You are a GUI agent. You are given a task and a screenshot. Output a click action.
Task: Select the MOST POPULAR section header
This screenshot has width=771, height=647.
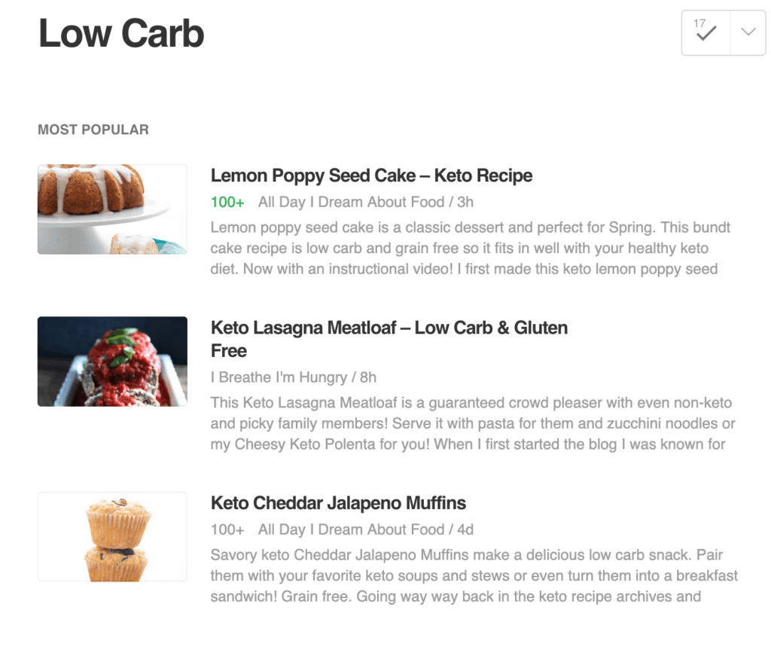93,130
